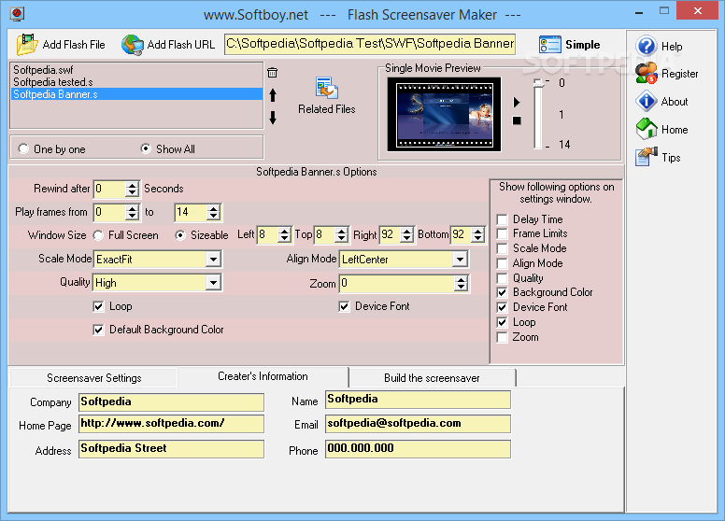Enable Quality on settings window

(502, 278)
